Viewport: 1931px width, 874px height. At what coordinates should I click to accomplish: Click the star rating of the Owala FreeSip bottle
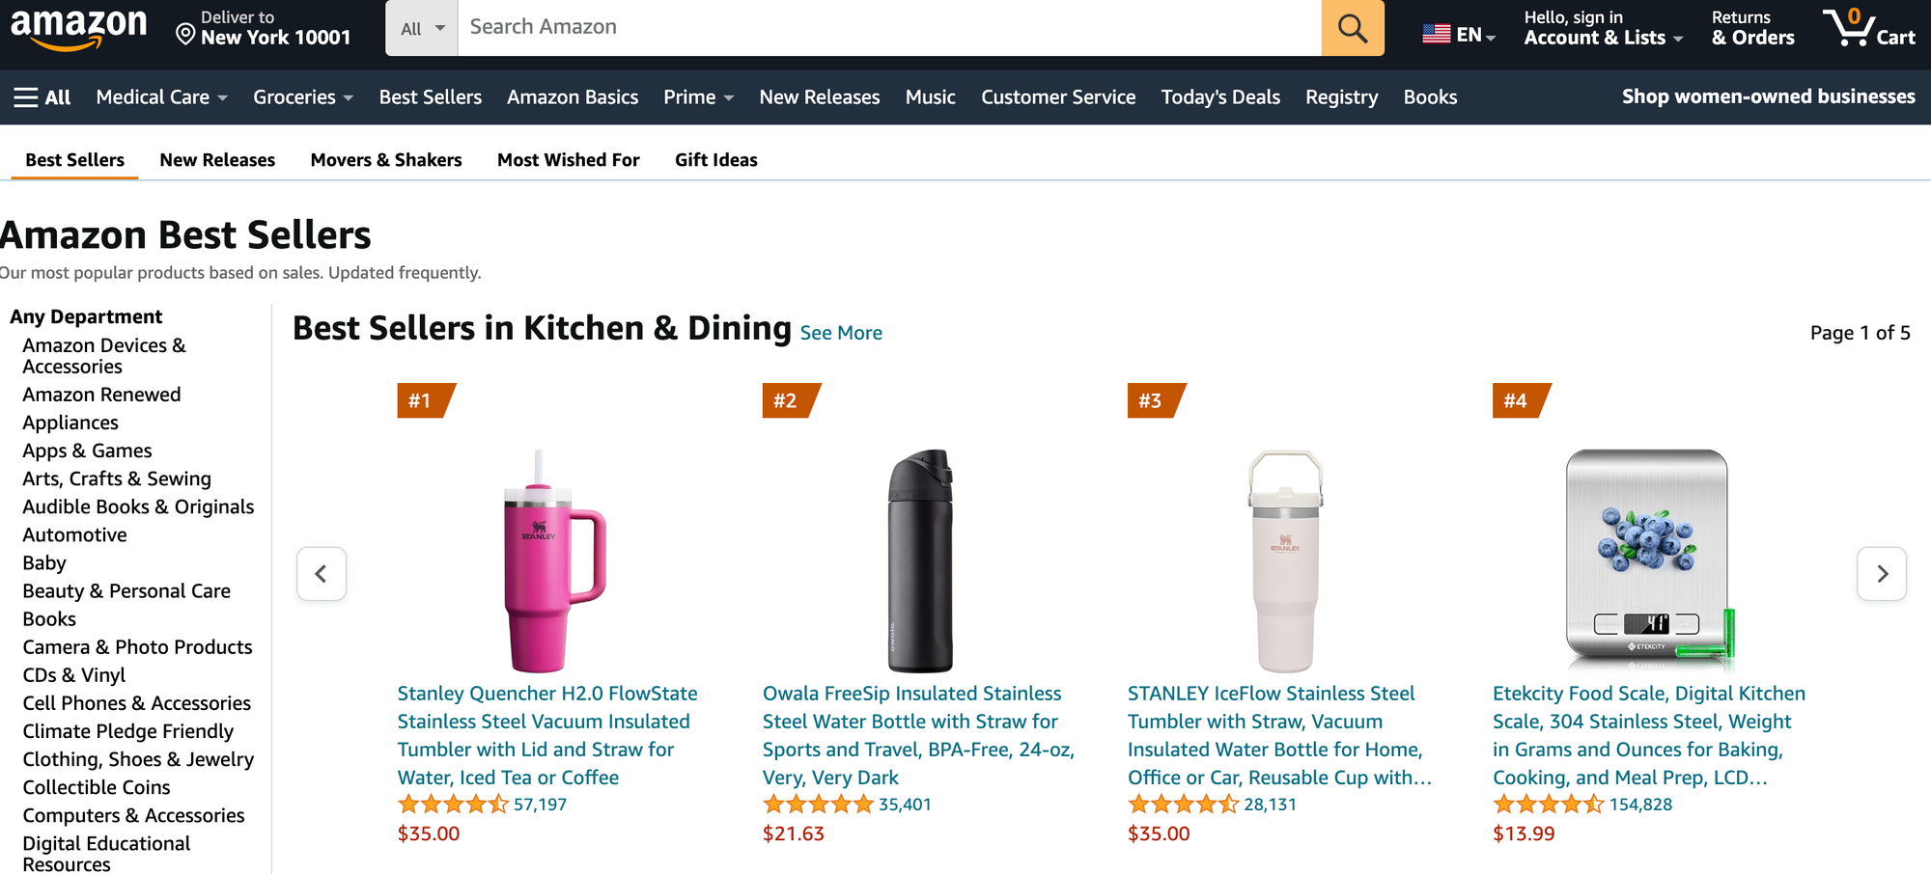(x=817, y=803)
